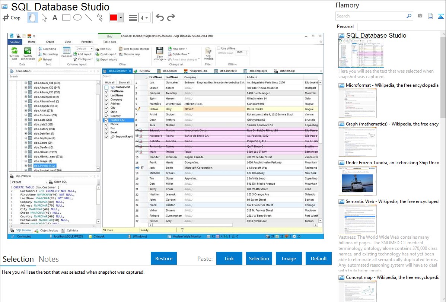Screen dimensions: 446x302
Task: Select the rectangle shape tool
Action: (x=66, y=18)
